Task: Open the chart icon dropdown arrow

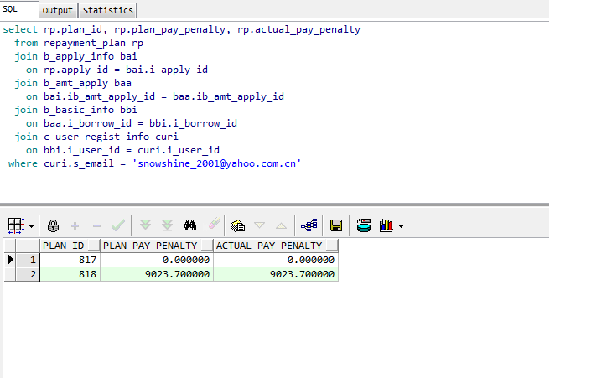Action: click(401, 226)
